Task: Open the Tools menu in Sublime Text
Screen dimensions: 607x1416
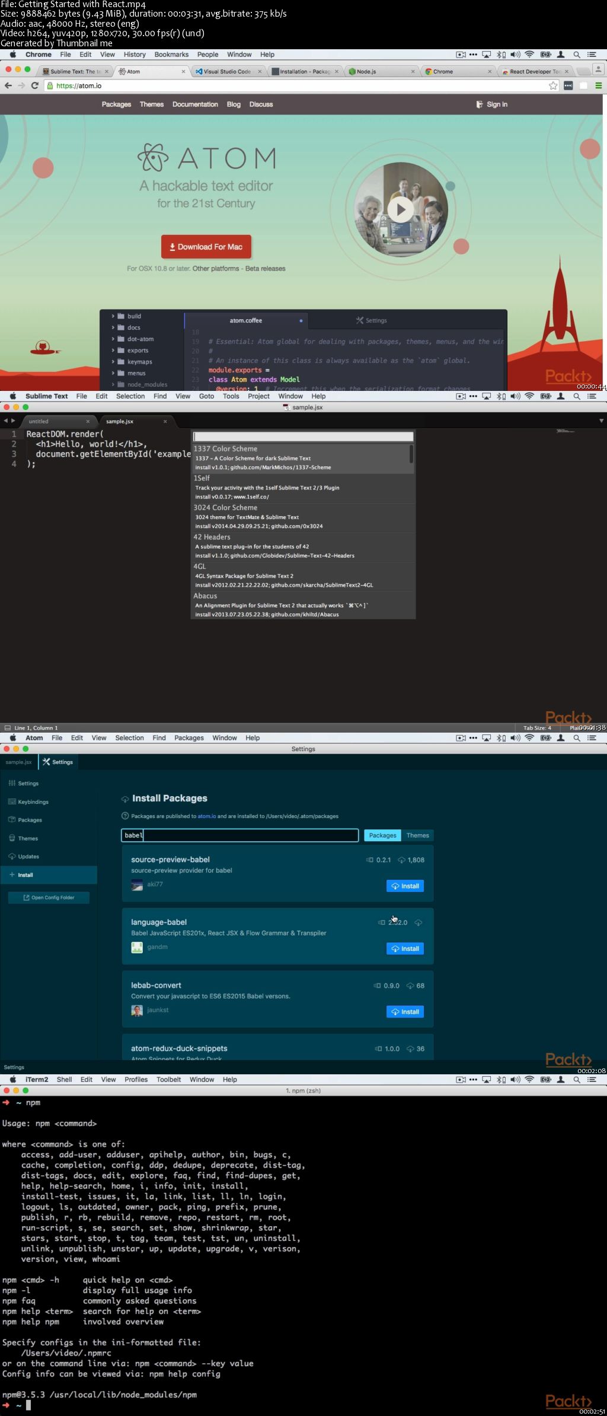Action: (x=231, y=396)
